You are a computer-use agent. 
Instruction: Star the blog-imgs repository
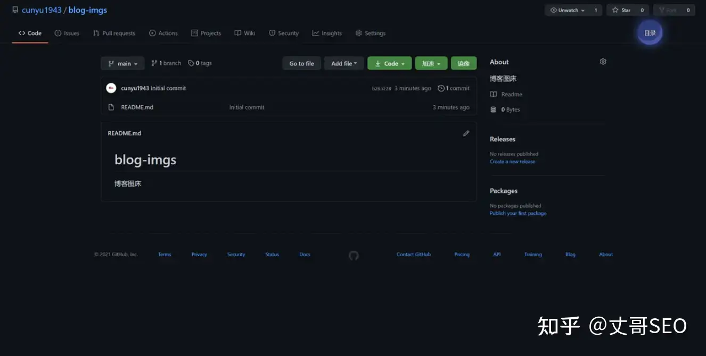[x=621, y=10]
